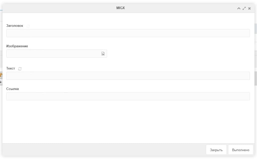Collapse the MIGX window with the chevron
The height and width of the screenshot is (160, 257).
[239, 8]
